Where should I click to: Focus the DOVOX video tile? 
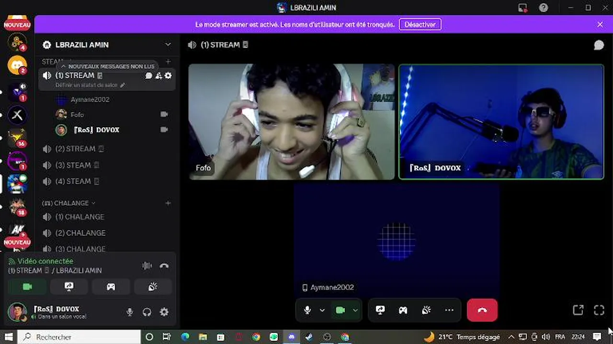[501, 122]
